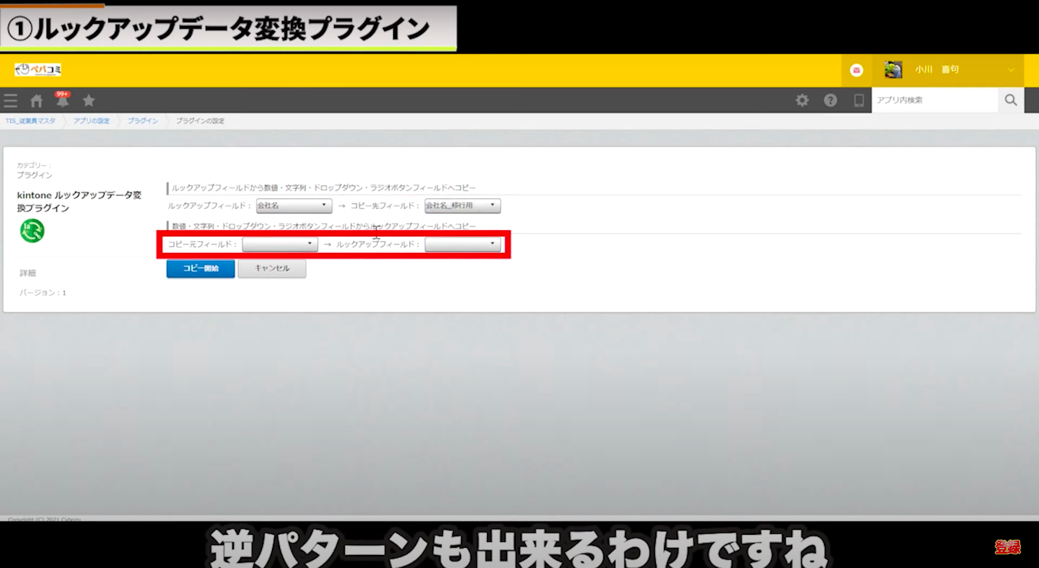
Task: Click the favorites star icon
Action: [89, 101]
